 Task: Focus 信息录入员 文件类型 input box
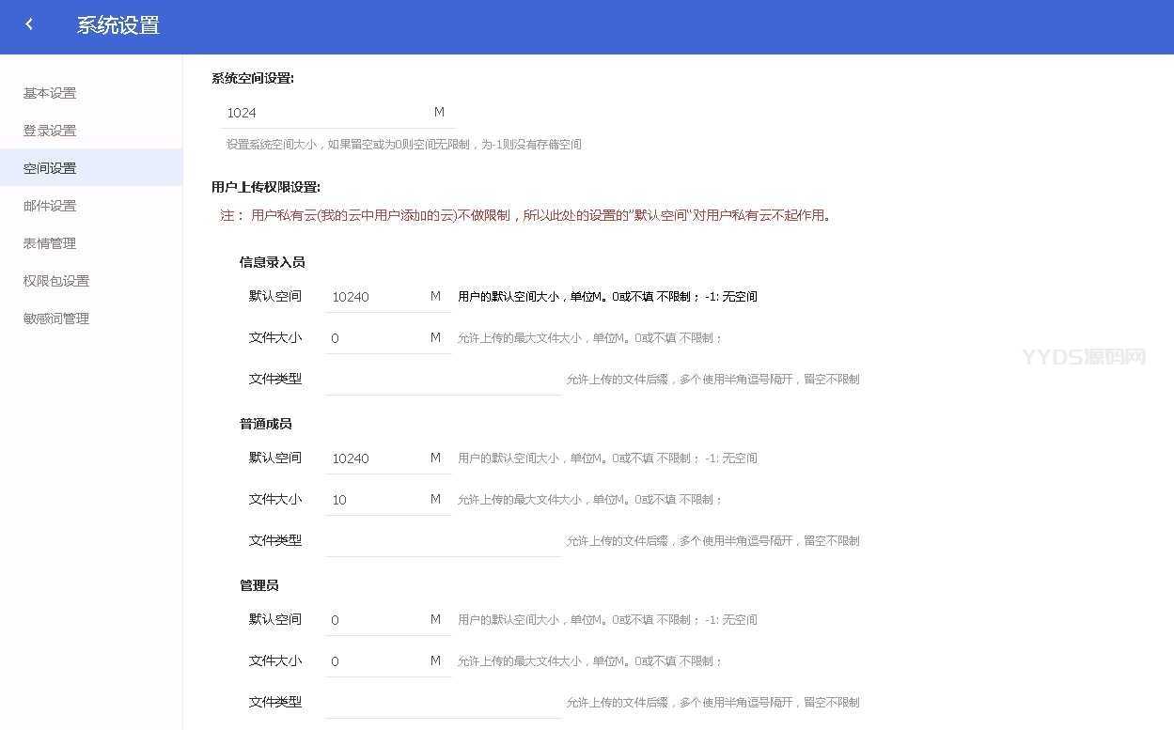[442, 380]
